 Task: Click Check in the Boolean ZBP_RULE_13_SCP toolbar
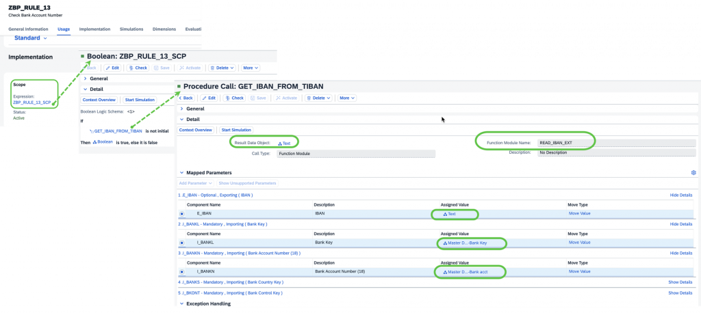[x=138, y=68]
